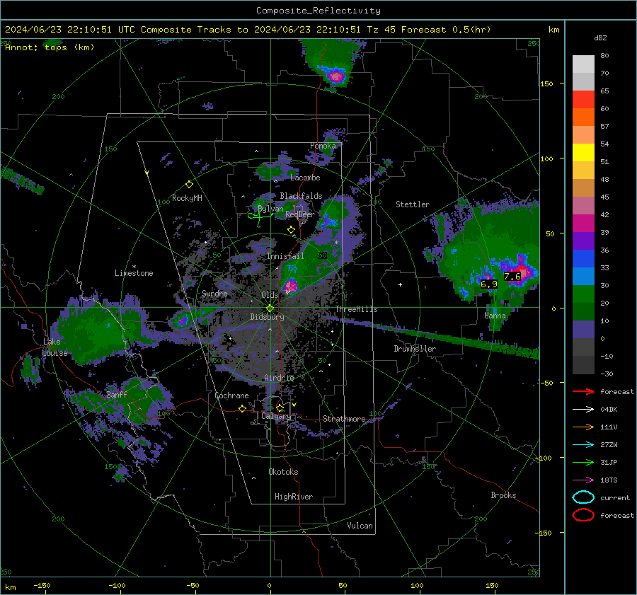637x595 pixels.
Task: Click the Brooks city label
Action: [503, 495]
